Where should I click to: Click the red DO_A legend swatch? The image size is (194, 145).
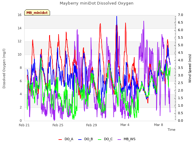click(60, 140)
